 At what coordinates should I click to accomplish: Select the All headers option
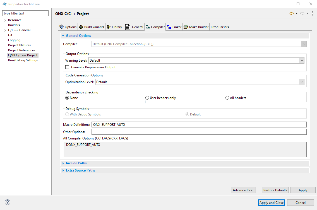click(x=227, y=98)
